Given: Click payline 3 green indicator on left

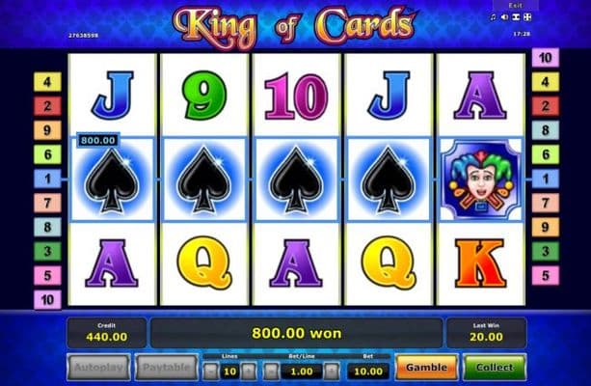Looking at the screenshot, I should [x=47, y=251].
